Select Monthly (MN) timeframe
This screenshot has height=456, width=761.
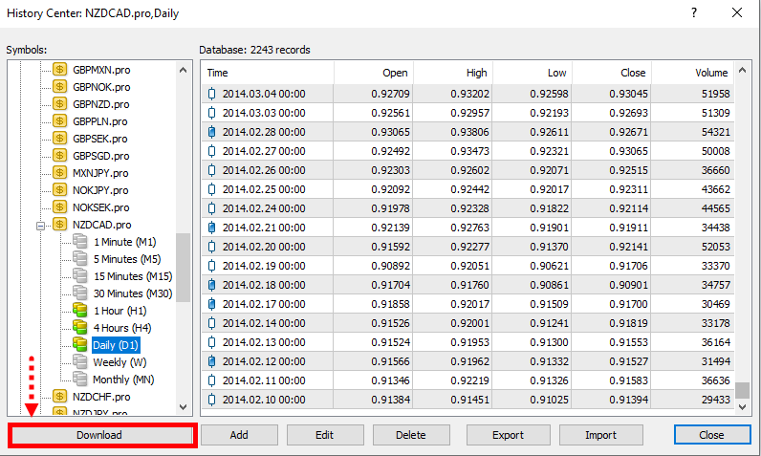(x=125, y=380)
